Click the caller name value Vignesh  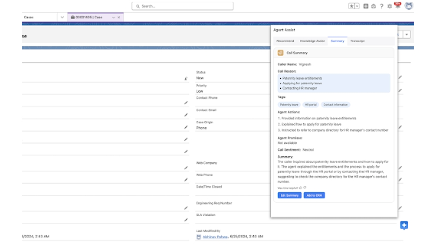305,64
